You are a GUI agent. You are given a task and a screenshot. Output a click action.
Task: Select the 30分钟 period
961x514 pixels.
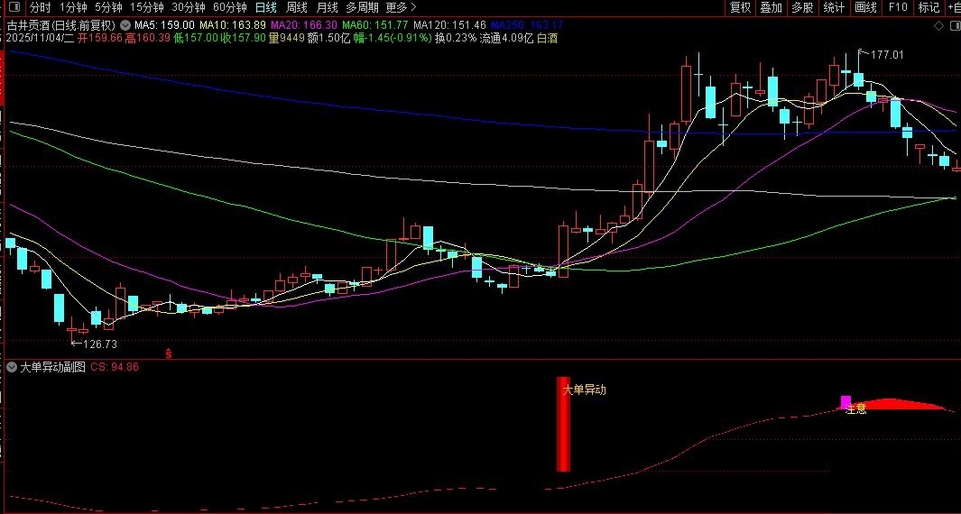click(189, 7)
